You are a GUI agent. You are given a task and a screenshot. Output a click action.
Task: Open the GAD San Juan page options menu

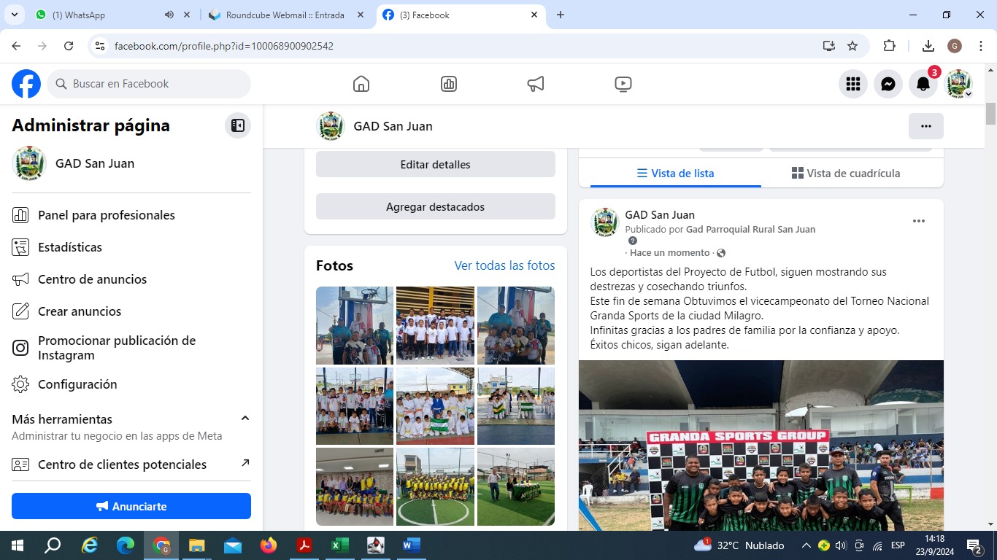coord(925,126)
